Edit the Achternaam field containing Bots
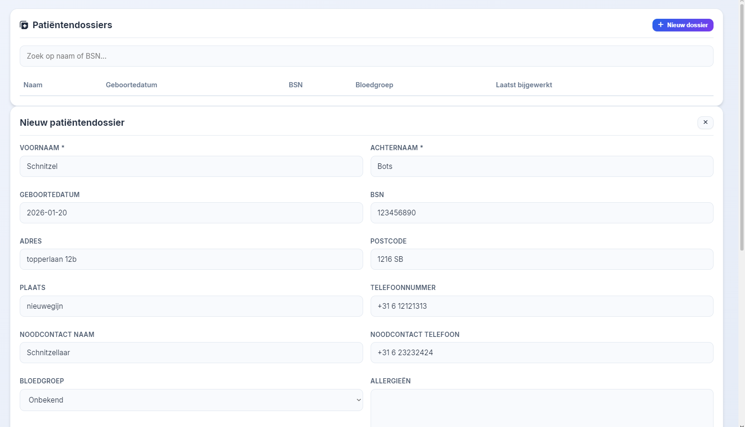Image resolution: width=745 pixels, height=427 pixels. pyautogui.click(x=542, y=167)
